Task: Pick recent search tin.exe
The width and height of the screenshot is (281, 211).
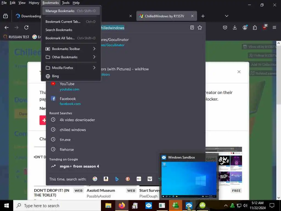Action: [125, 140]
